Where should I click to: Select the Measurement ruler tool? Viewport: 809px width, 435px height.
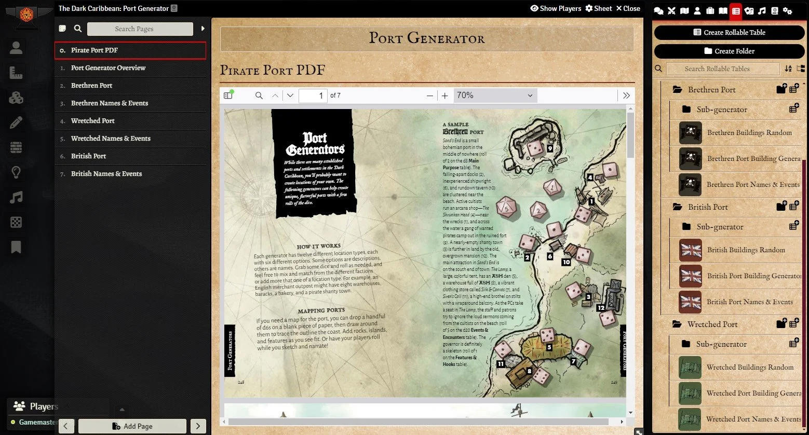pyautogui.click(x=16, y=73)
